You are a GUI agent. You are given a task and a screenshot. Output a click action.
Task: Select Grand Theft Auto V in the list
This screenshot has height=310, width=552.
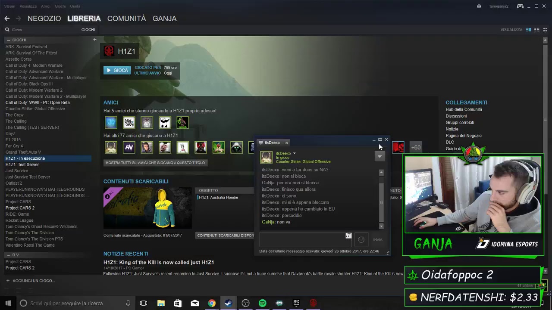click(x=23, y=152)
